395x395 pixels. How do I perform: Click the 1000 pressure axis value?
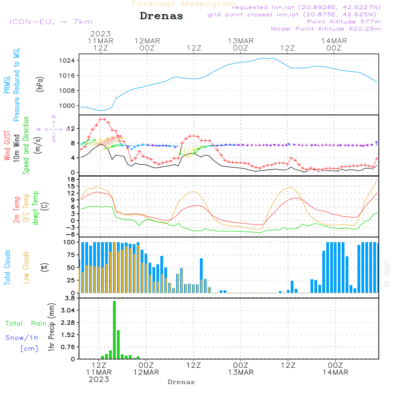(67, 106)
